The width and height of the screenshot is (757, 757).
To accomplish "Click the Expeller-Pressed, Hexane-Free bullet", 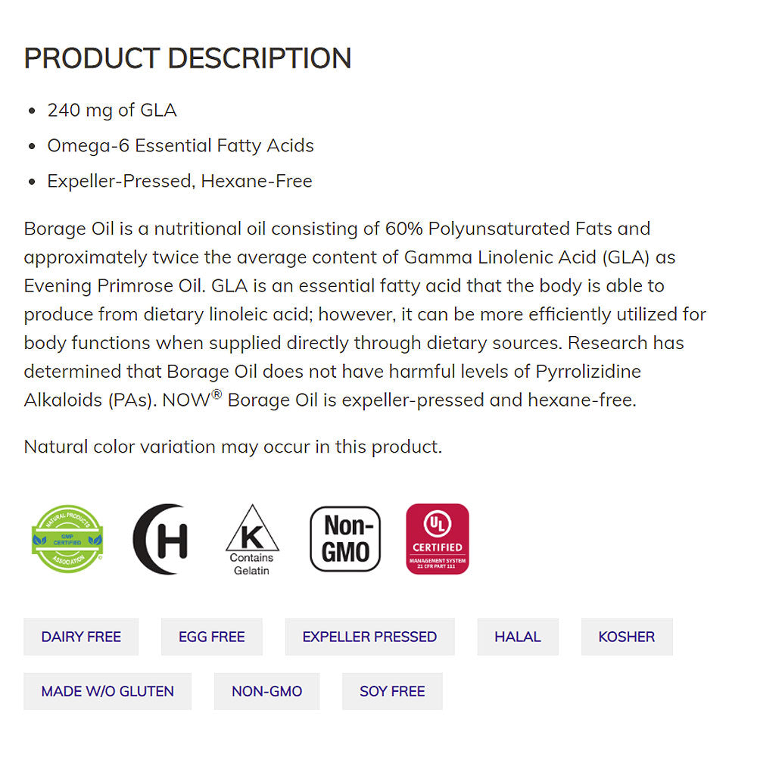I will (179, 181).
